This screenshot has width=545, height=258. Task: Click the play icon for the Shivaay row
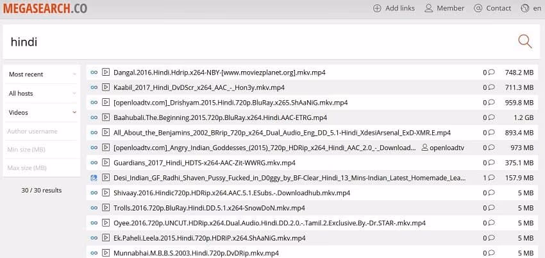[x=105, y=193]
